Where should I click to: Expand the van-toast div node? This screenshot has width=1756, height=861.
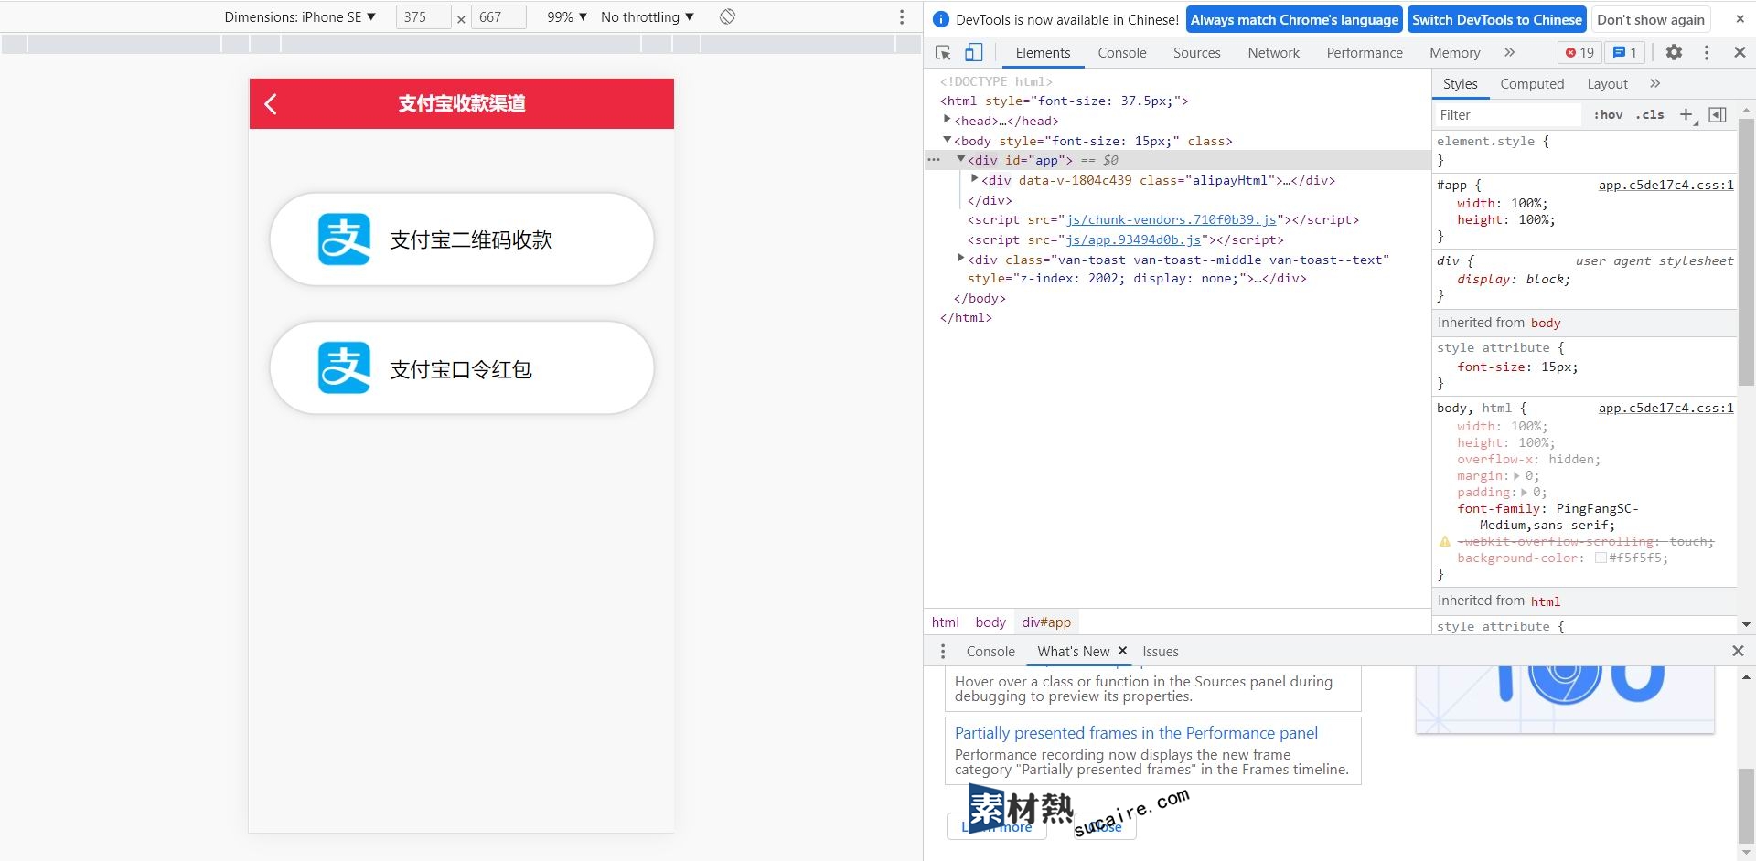click(x=961, y=259)
